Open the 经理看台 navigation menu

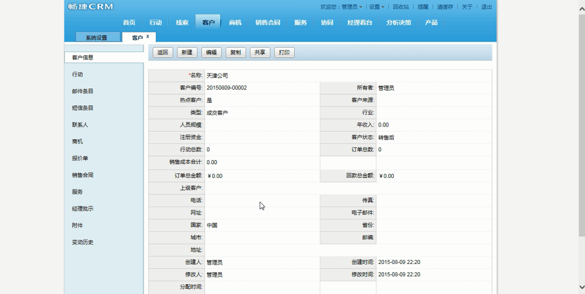(x=360, y=23)
